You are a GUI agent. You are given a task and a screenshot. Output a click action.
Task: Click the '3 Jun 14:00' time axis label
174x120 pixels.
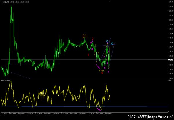tap(108, 114)
